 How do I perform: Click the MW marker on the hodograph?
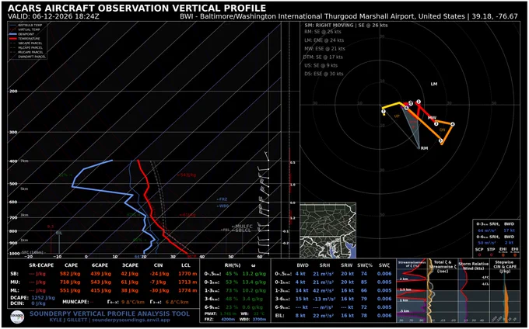point(432,118)
